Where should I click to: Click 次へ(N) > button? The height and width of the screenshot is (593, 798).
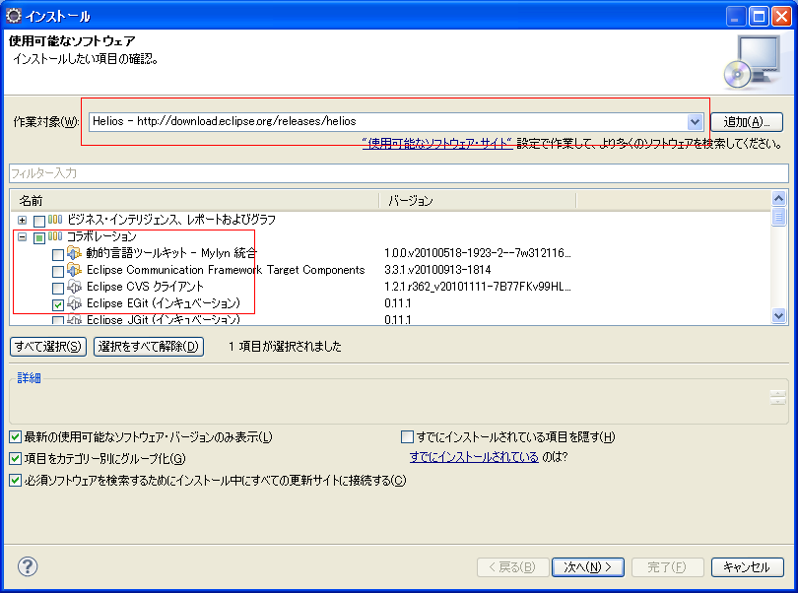588,566
